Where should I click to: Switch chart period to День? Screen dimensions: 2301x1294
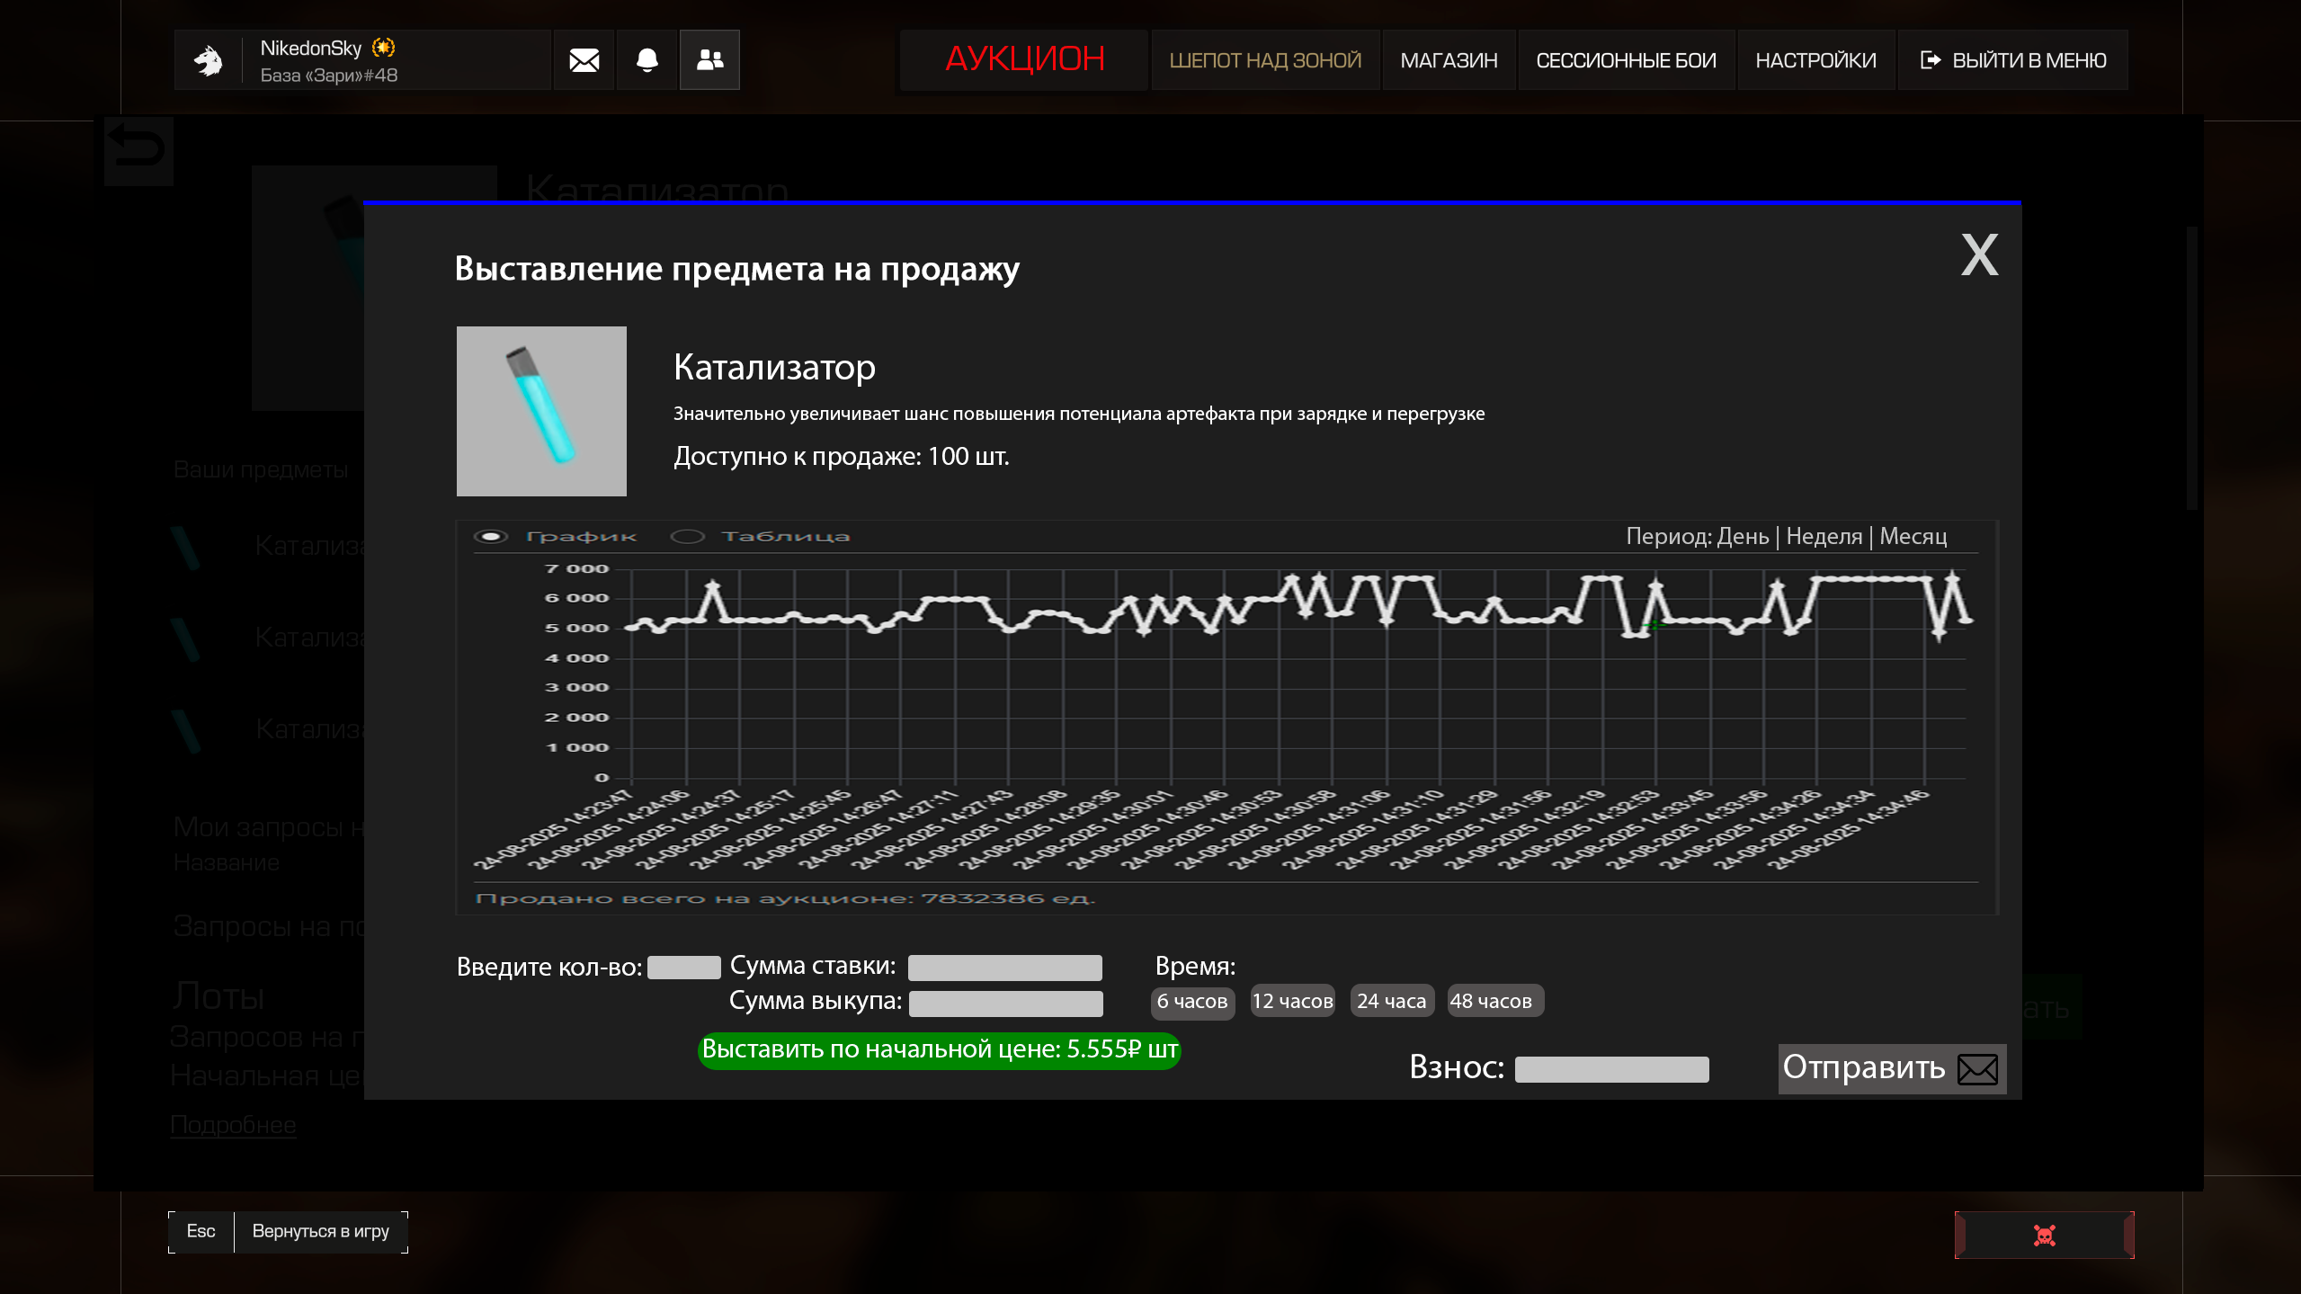click(x=1743, y=537)
